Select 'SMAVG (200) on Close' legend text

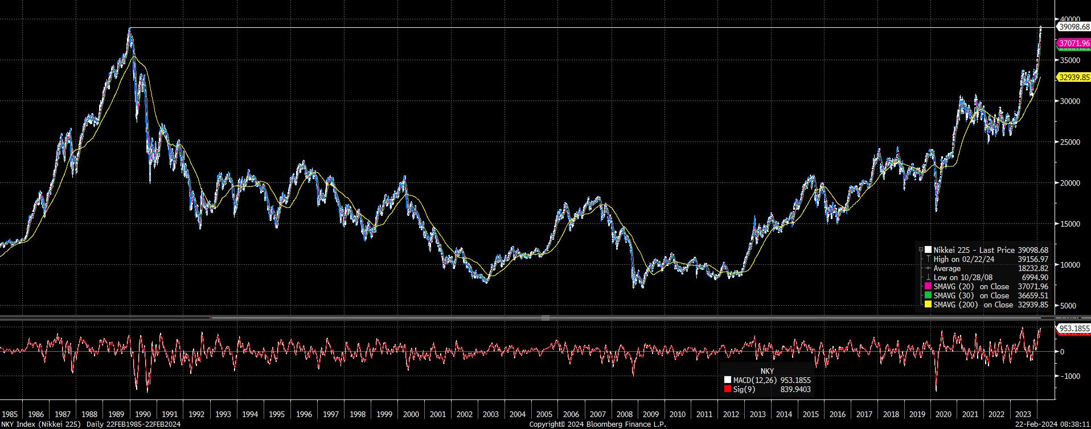(x=974, y=305)
